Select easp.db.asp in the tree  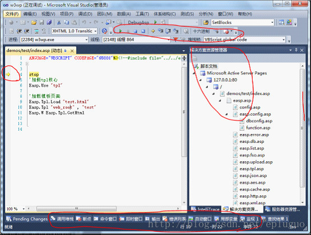pos(252,142)
